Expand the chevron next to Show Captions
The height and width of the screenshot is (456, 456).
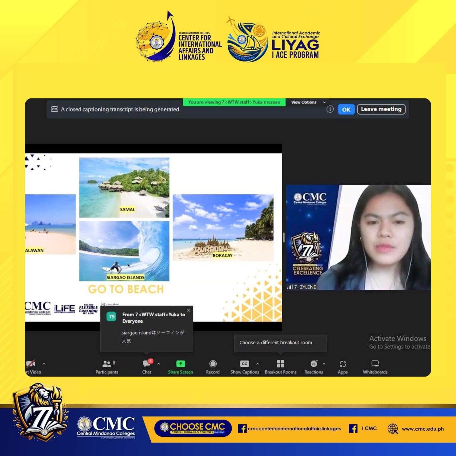coord(258,364)
